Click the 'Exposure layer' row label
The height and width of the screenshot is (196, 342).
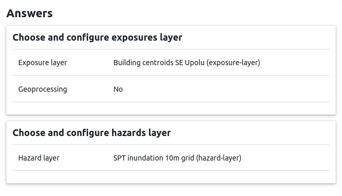click(x=43, y=63)
